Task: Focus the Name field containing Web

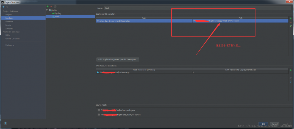Action: [198, 8]
